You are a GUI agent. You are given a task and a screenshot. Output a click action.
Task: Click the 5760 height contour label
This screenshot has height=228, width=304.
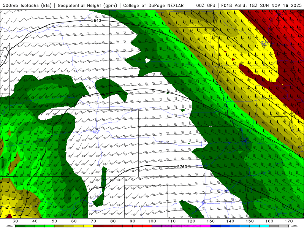coord(182,167)
